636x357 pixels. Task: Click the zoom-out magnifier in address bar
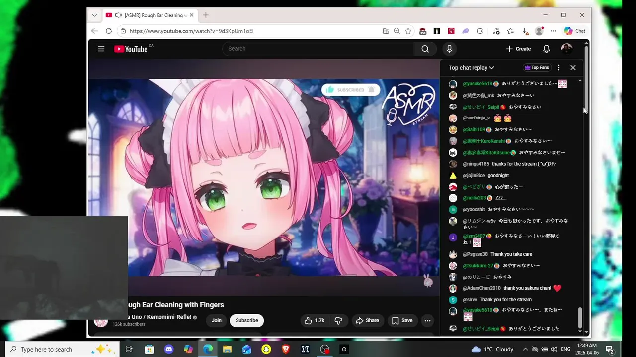click(x=397, y=31)
